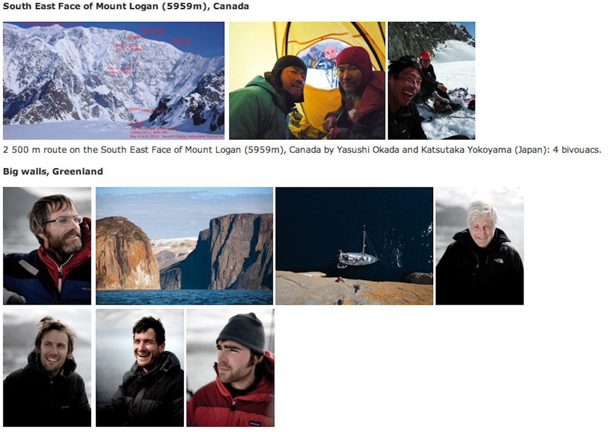Click the Big walls, Greenland heading
Image resolution: width=608 pixels, height=432 pixels.
(53, 172)
